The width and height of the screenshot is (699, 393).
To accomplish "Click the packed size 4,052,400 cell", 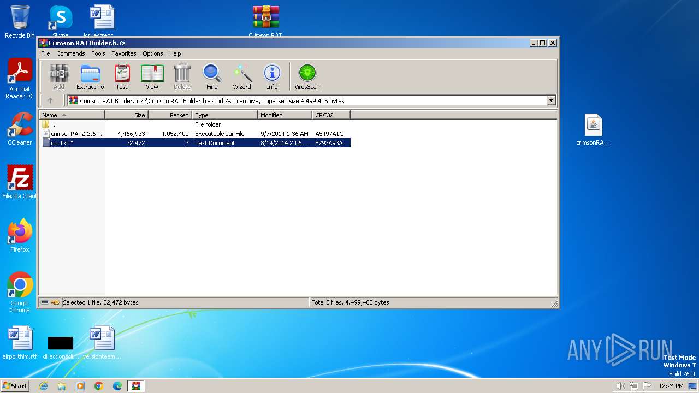I will (175, 134).
